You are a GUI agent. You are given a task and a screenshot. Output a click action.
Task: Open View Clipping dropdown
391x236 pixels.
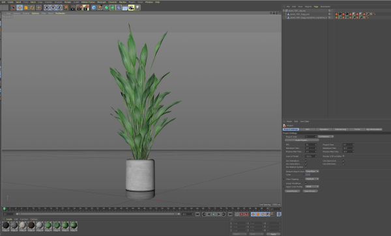[x=312, y=179]
